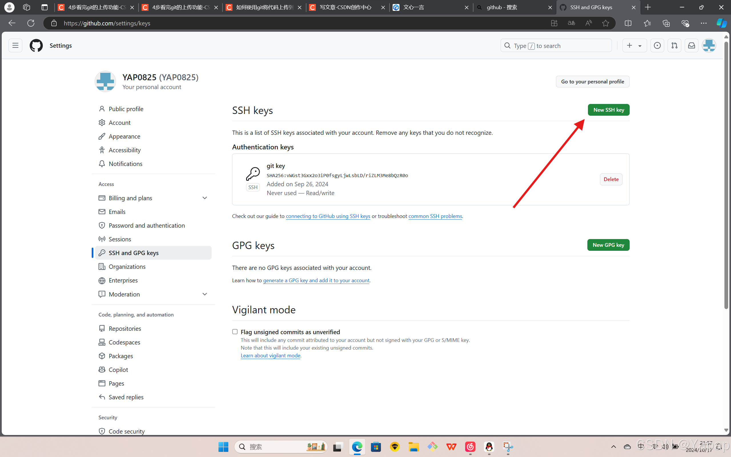This screenshot has width=731, height=457.
Task: Enable Flag unsigned commits as unverified checkbox
Action: (x=235, y=332)
